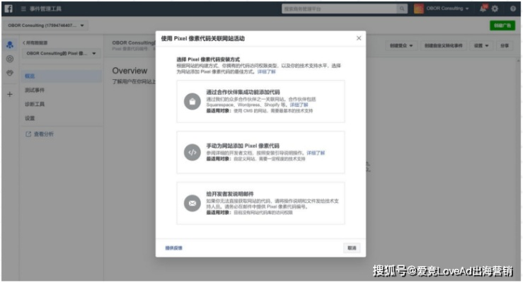
Task: Click the 分享 button
Action: click(x=505, y=46)
